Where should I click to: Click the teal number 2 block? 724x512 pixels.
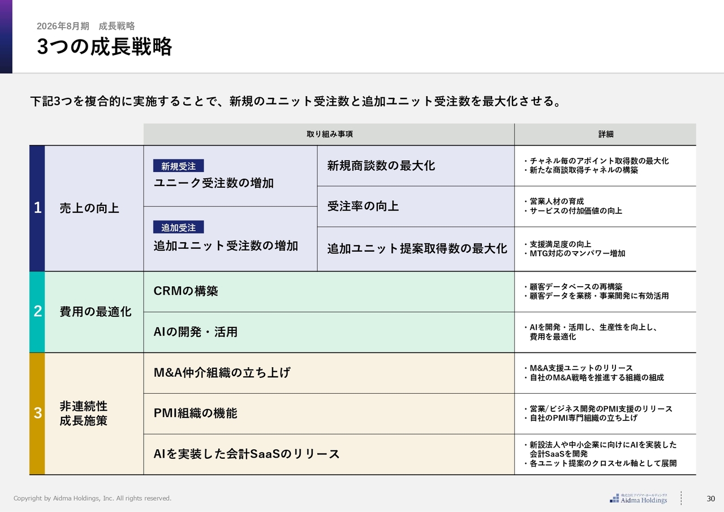[37, 312]
